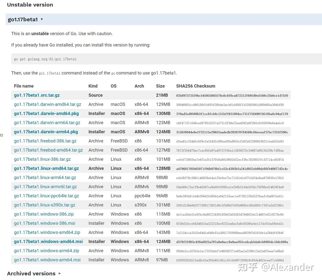Click the 21MB size of source row
Image resolution: width=322 pixels, height=280 pixels.
pyautogui.click(x=162, y=95)
